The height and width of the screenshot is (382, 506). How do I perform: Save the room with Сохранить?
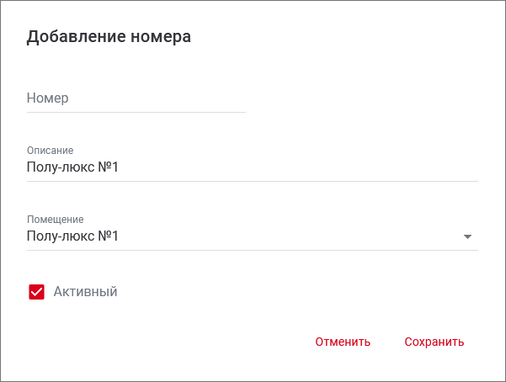tap(434, 342)
